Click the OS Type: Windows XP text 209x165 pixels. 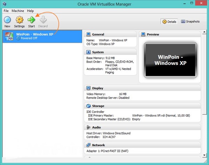pos(100,44)
